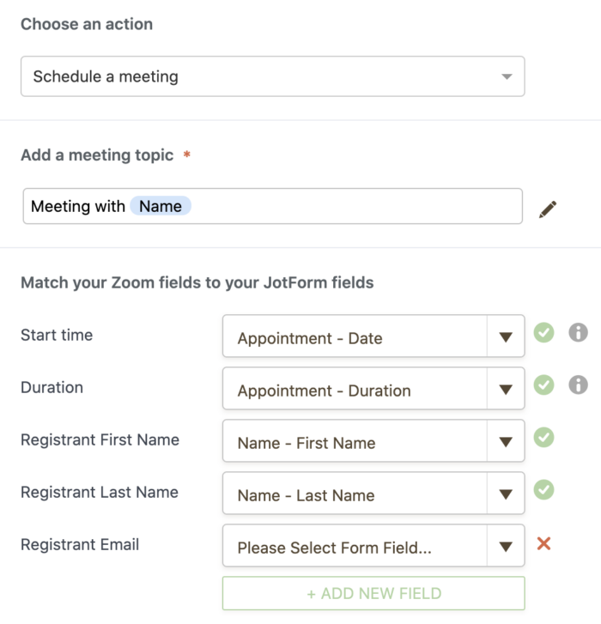Viewport: 601px width, 624px height.
Task: Click the Registrant Email field label
Action: (80, 544)
